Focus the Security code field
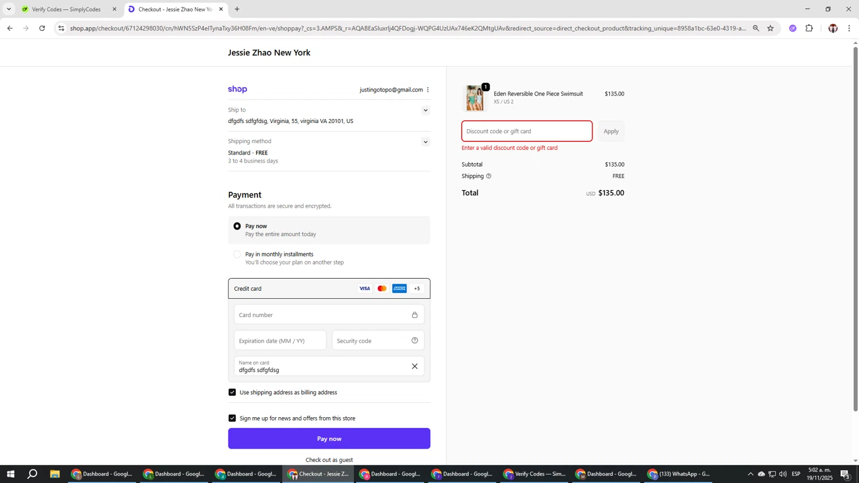This screenshot has width=859, height=483. point(378,341)
